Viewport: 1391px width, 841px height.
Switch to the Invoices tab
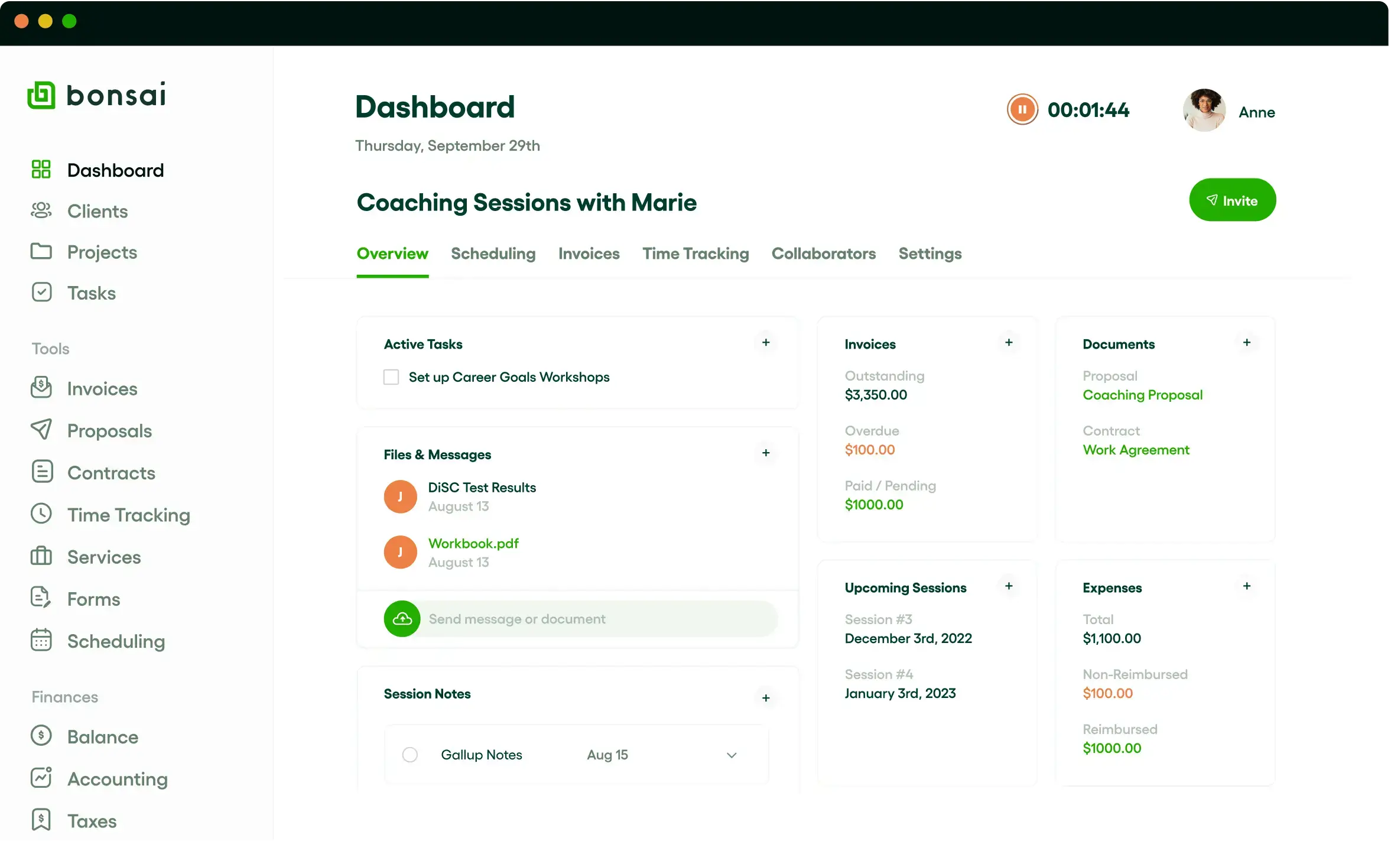[x=589, y=254]
